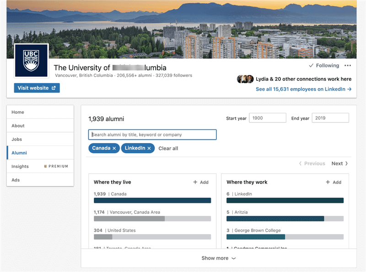This screenshot has width=366, height=272.
Task: Select Ads in the sidebar
Action: [16, 180]
